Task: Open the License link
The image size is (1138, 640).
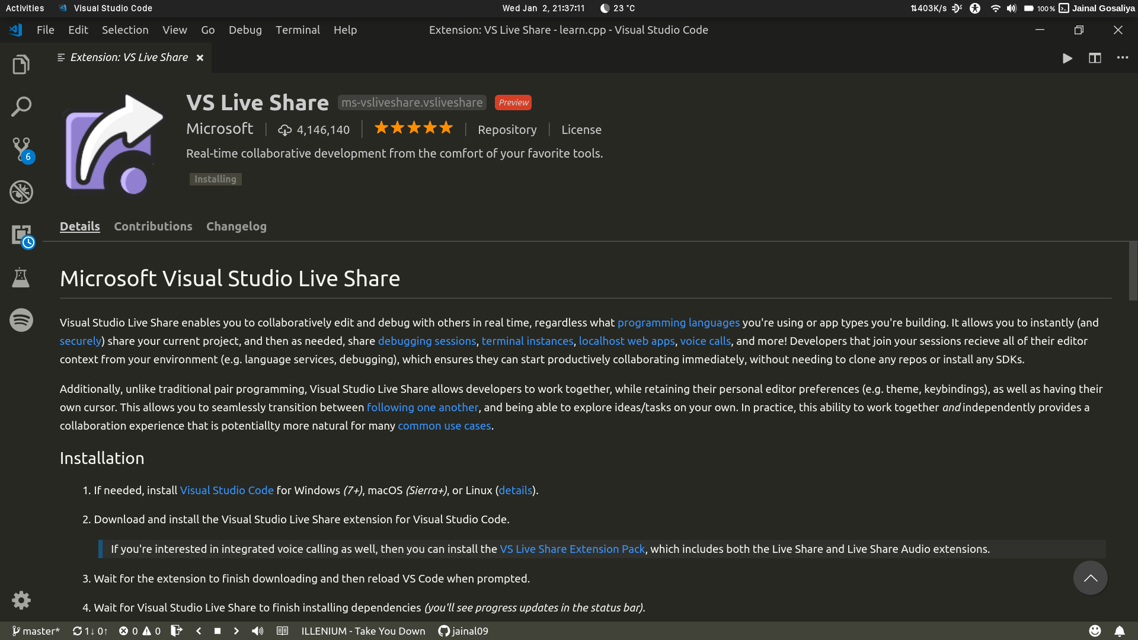Action: click(581, 129)
